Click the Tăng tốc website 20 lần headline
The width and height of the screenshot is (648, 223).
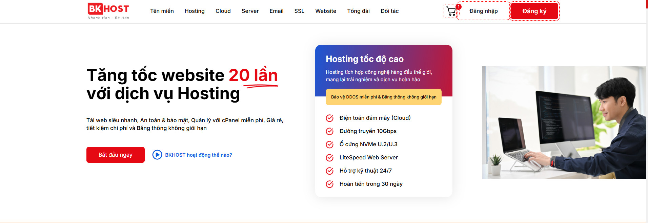[x=182, y=84]
